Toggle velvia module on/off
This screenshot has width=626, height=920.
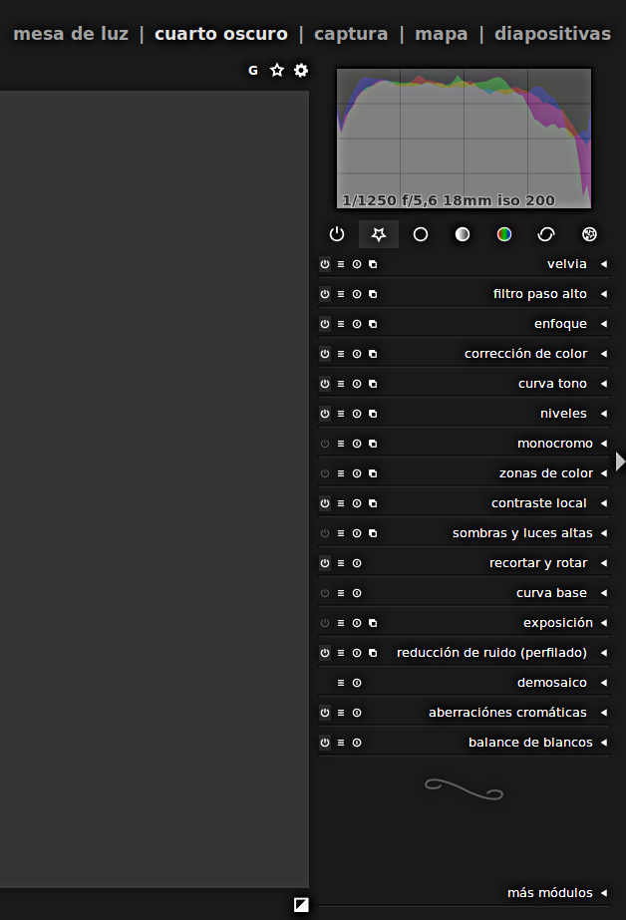pos(325,264)
